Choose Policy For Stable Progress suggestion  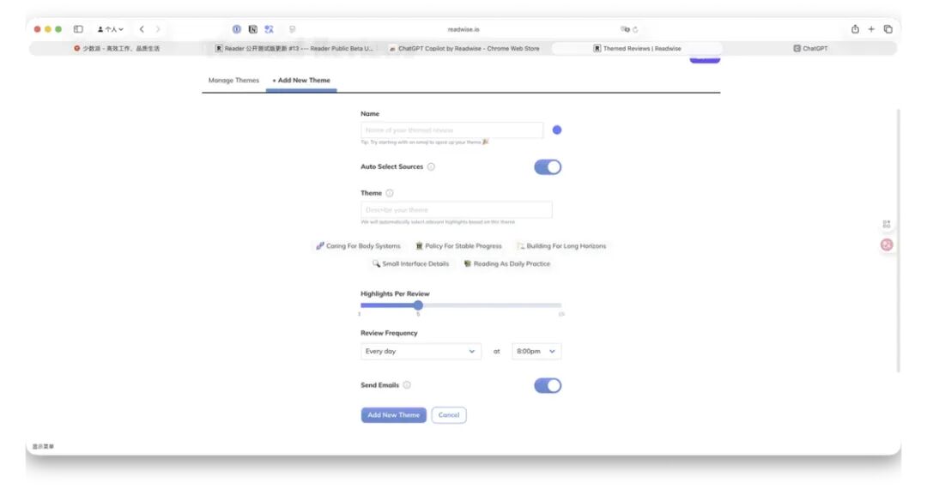click(x=458, y=245)
